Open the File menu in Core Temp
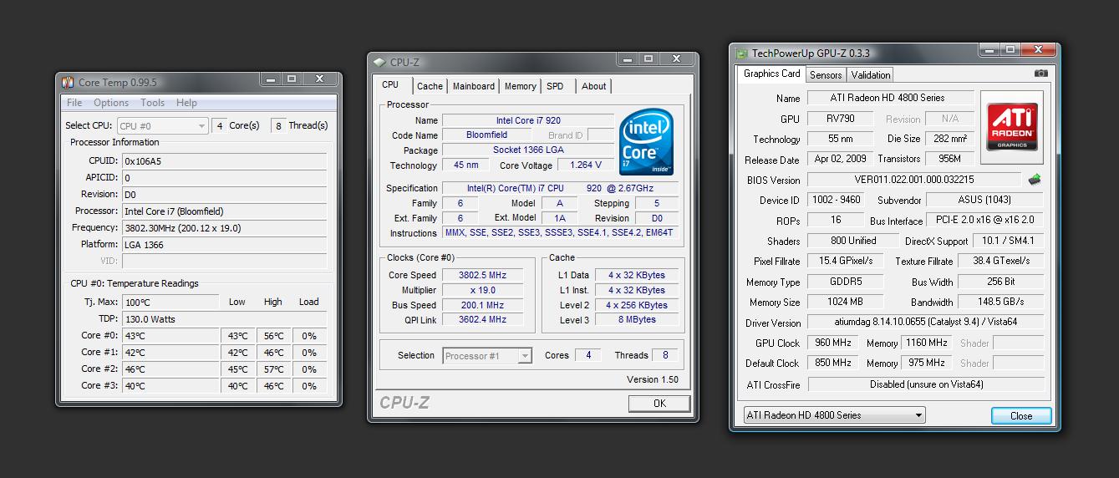Image resolution: width=1119 pixels, height=478 pixels. coord(74,103)
